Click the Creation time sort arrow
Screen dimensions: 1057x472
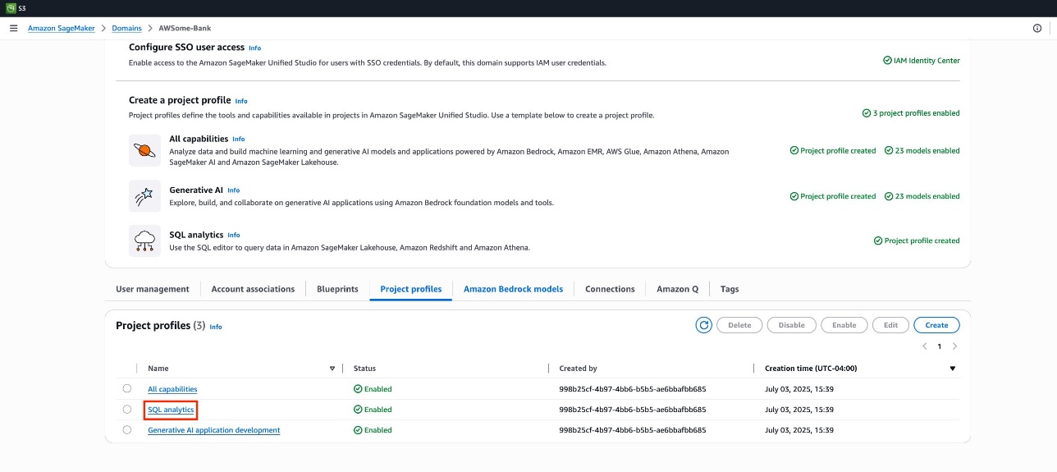point(953,369)
